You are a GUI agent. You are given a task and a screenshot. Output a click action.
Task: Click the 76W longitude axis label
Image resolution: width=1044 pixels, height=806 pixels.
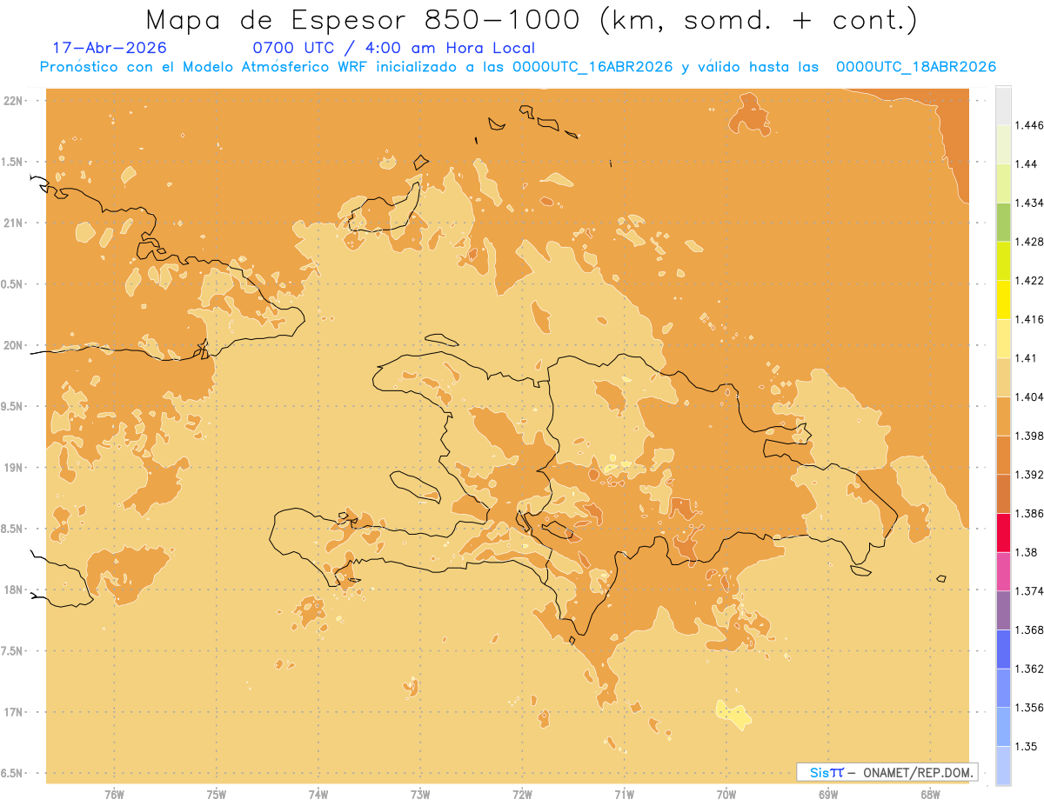coord(114,794)
